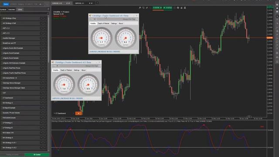Click the cBots search input field
This screenshot has width=279, height=157.
click(x=24, y=14)
